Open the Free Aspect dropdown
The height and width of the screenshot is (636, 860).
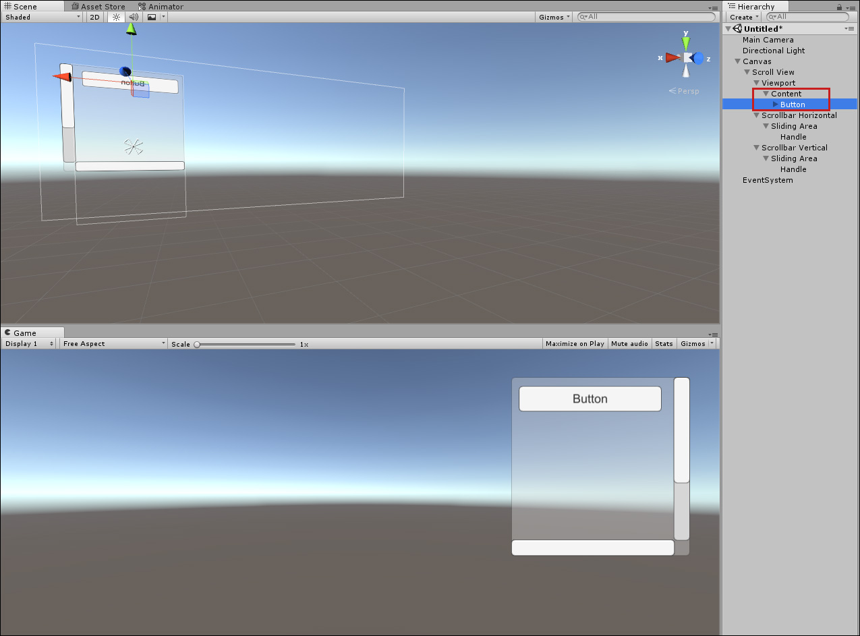(x=113, y=343)
